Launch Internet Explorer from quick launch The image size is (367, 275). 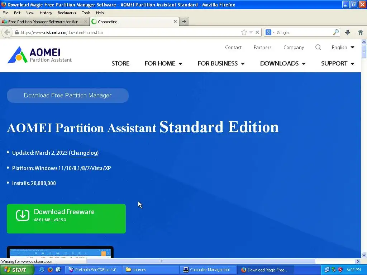[42, 270]
